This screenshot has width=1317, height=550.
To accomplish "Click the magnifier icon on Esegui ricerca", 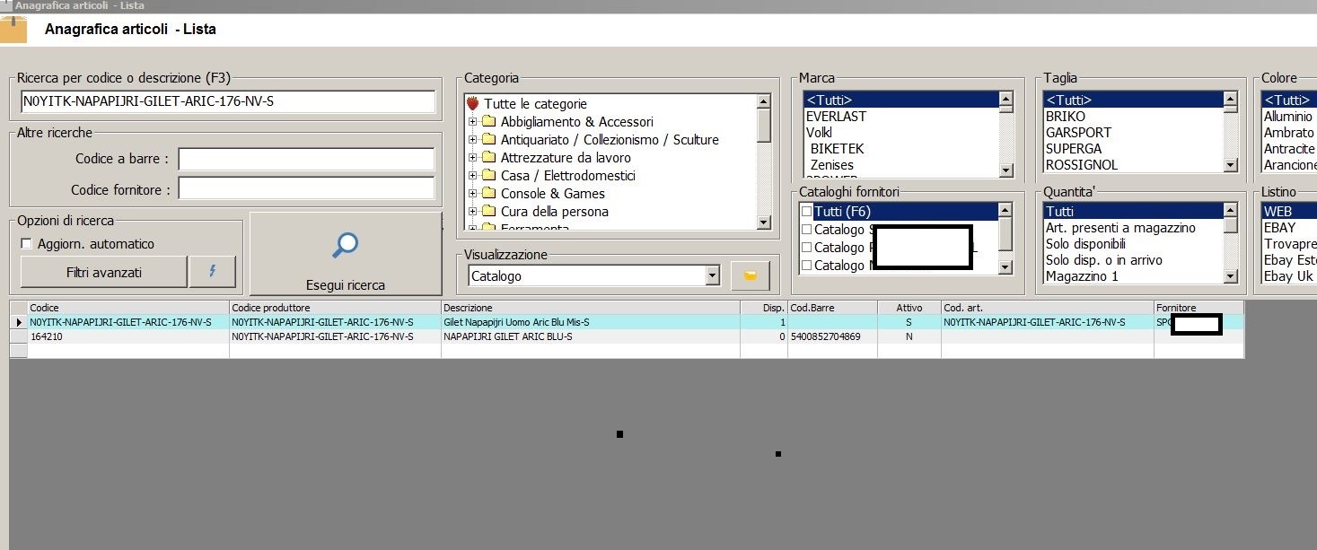I will (x=346, y=245).
